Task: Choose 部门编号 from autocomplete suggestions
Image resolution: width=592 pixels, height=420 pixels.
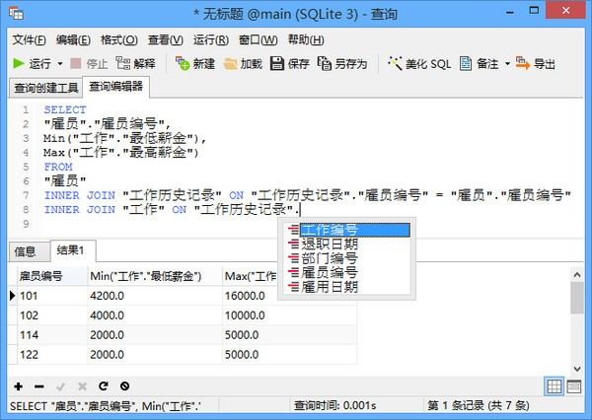Action: point(329,258)
